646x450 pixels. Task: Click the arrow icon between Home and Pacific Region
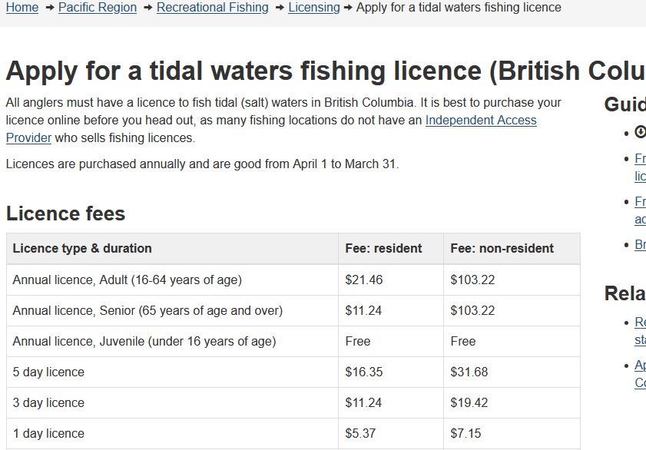[x=49, y=8]
